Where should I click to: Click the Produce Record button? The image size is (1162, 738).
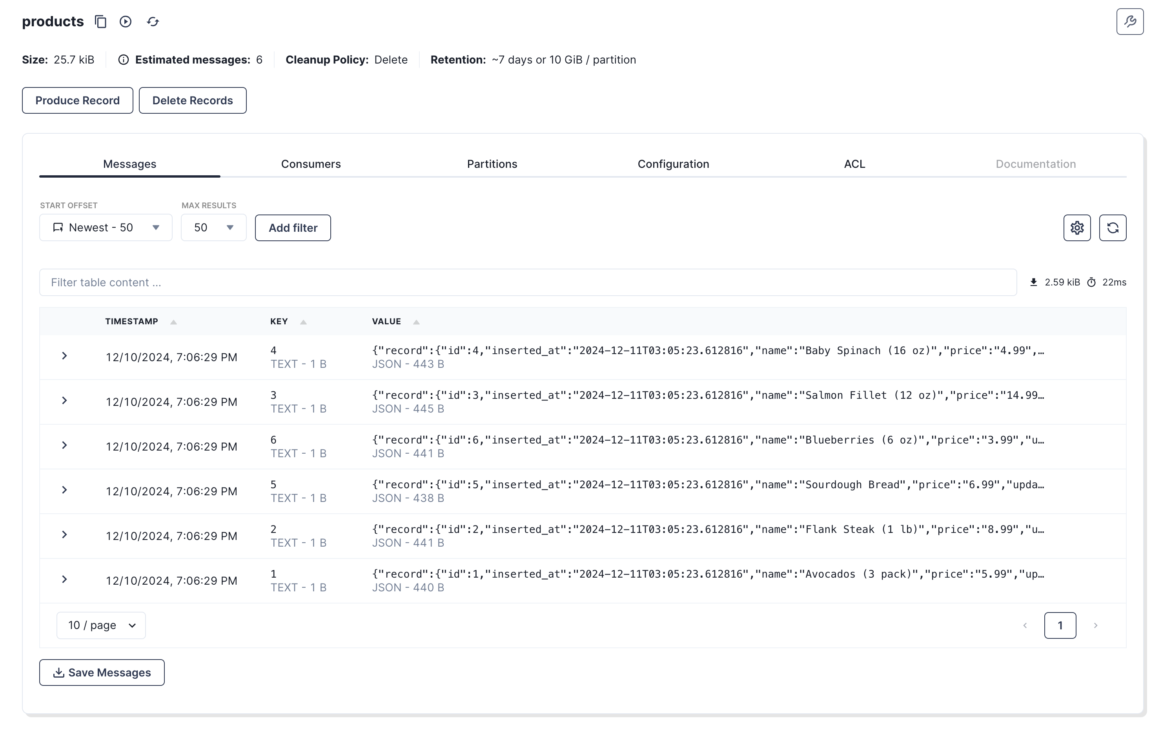point(77,100)
